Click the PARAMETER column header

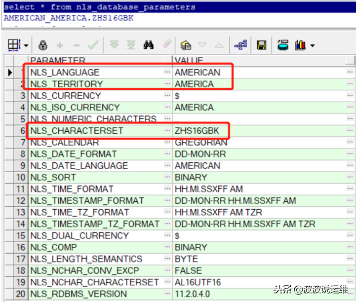coord(100,61)
